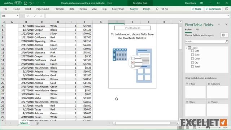Switch to Page Layout view status icon
Viewport: 231px width, 130px height.
coord(187,127)
